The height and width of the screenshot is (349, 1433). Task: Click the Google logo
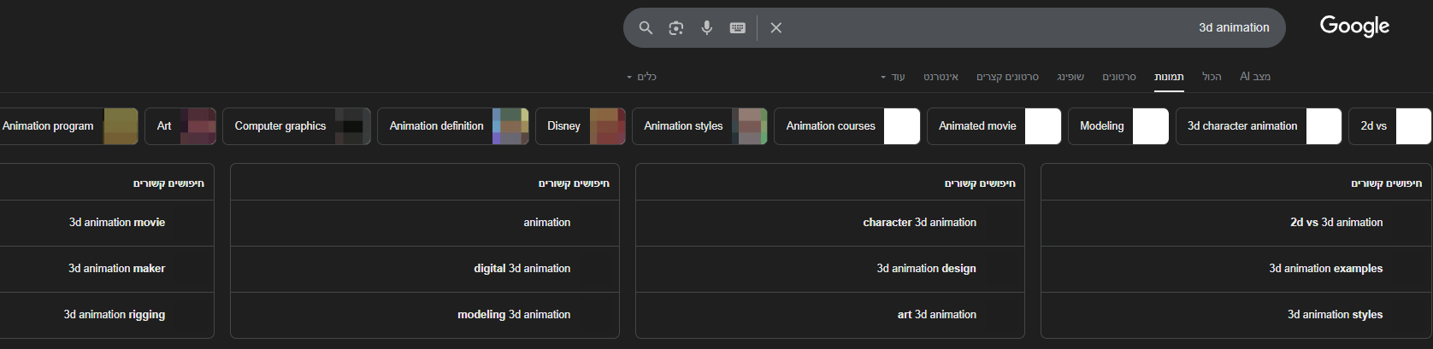click(x=1354, y=26)
